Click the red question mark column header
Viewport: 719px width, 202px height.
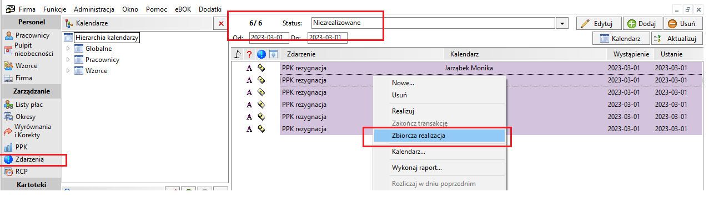pyautogui.click(x=249, y=54)
